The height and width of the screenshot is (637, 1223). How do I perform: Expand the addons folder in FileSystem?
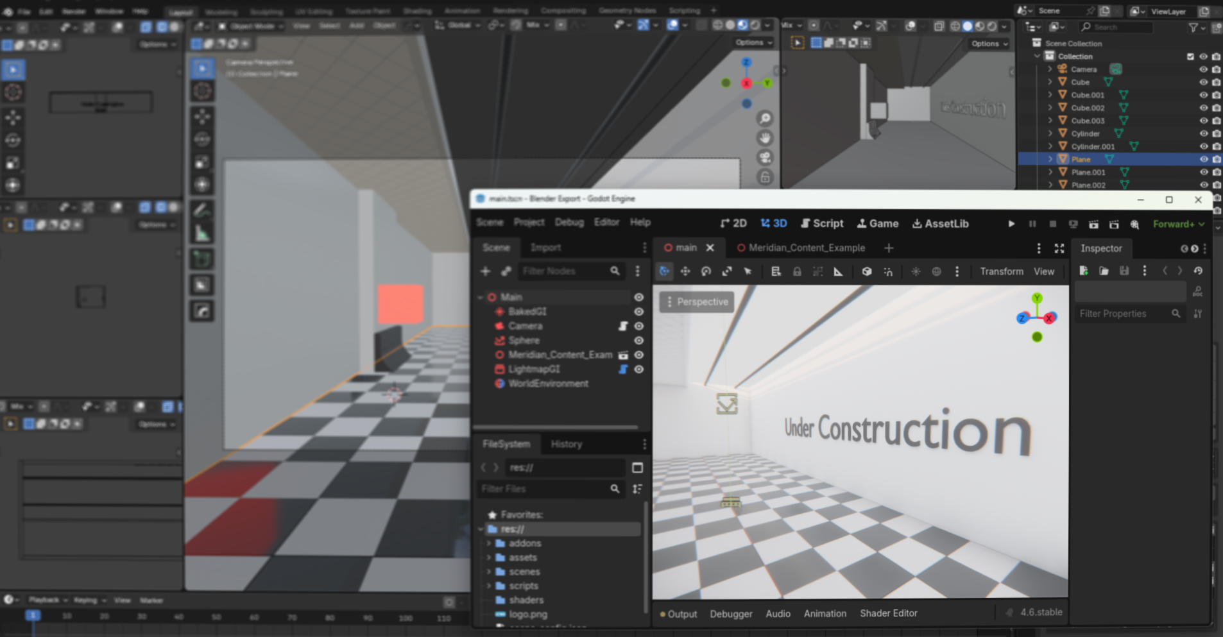tap(489, 543)
